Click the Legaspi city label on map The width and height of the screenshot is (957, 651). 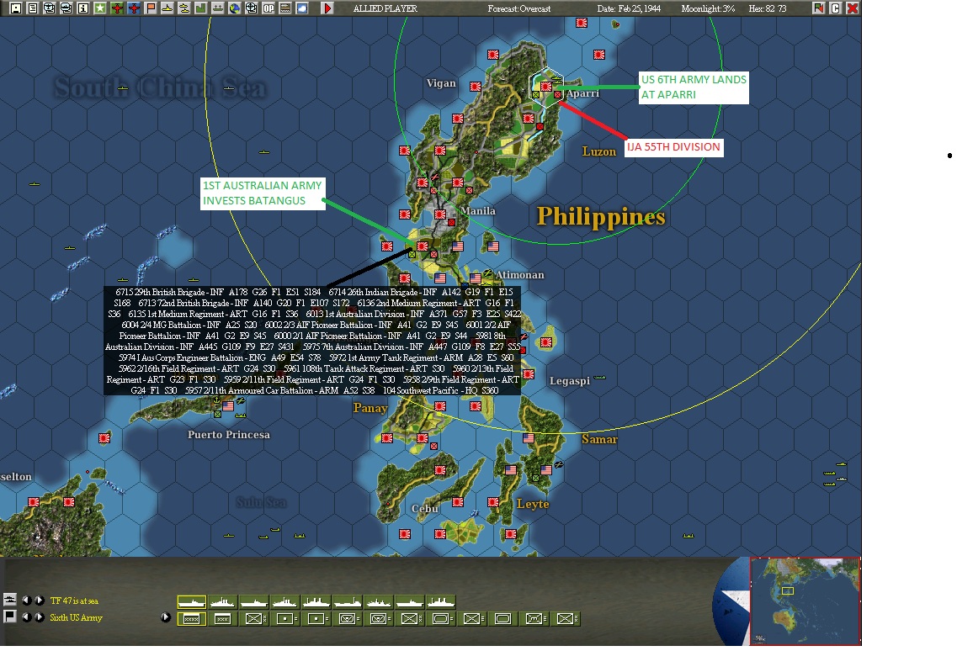570,381
